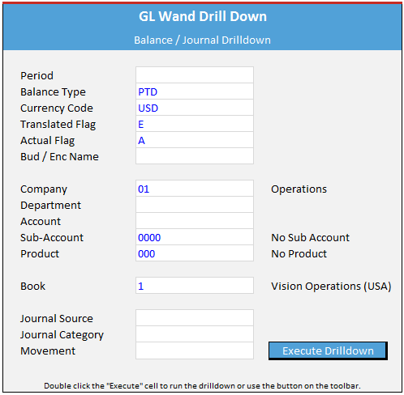Click the empty Account cell

click(195, 221)
